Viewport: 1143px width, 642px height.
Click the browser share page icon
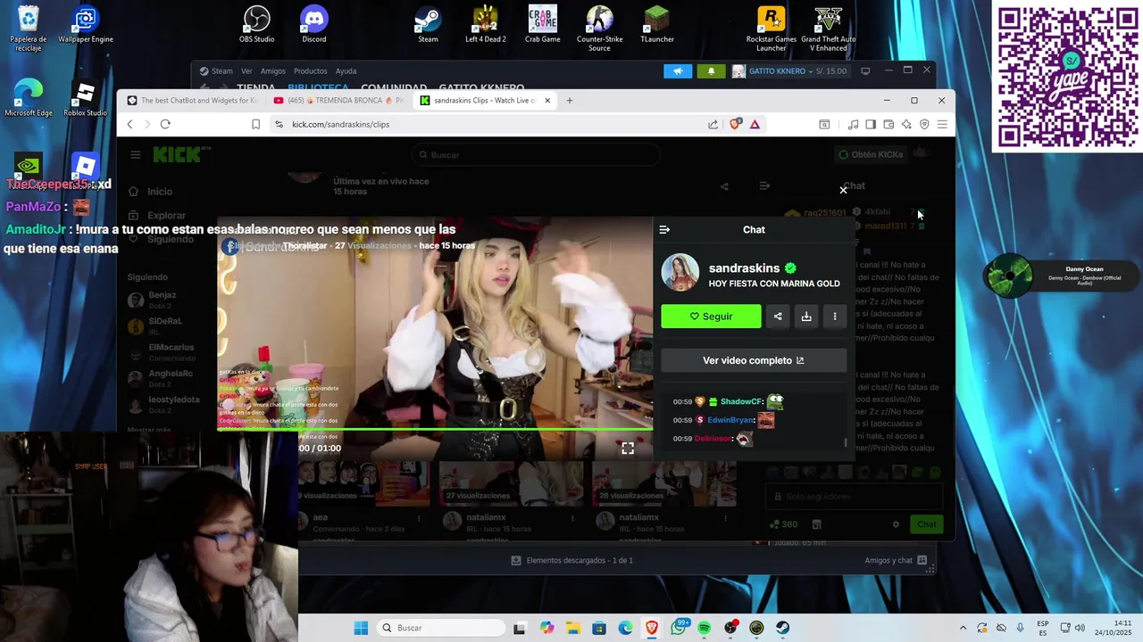[x=713, y=125]
